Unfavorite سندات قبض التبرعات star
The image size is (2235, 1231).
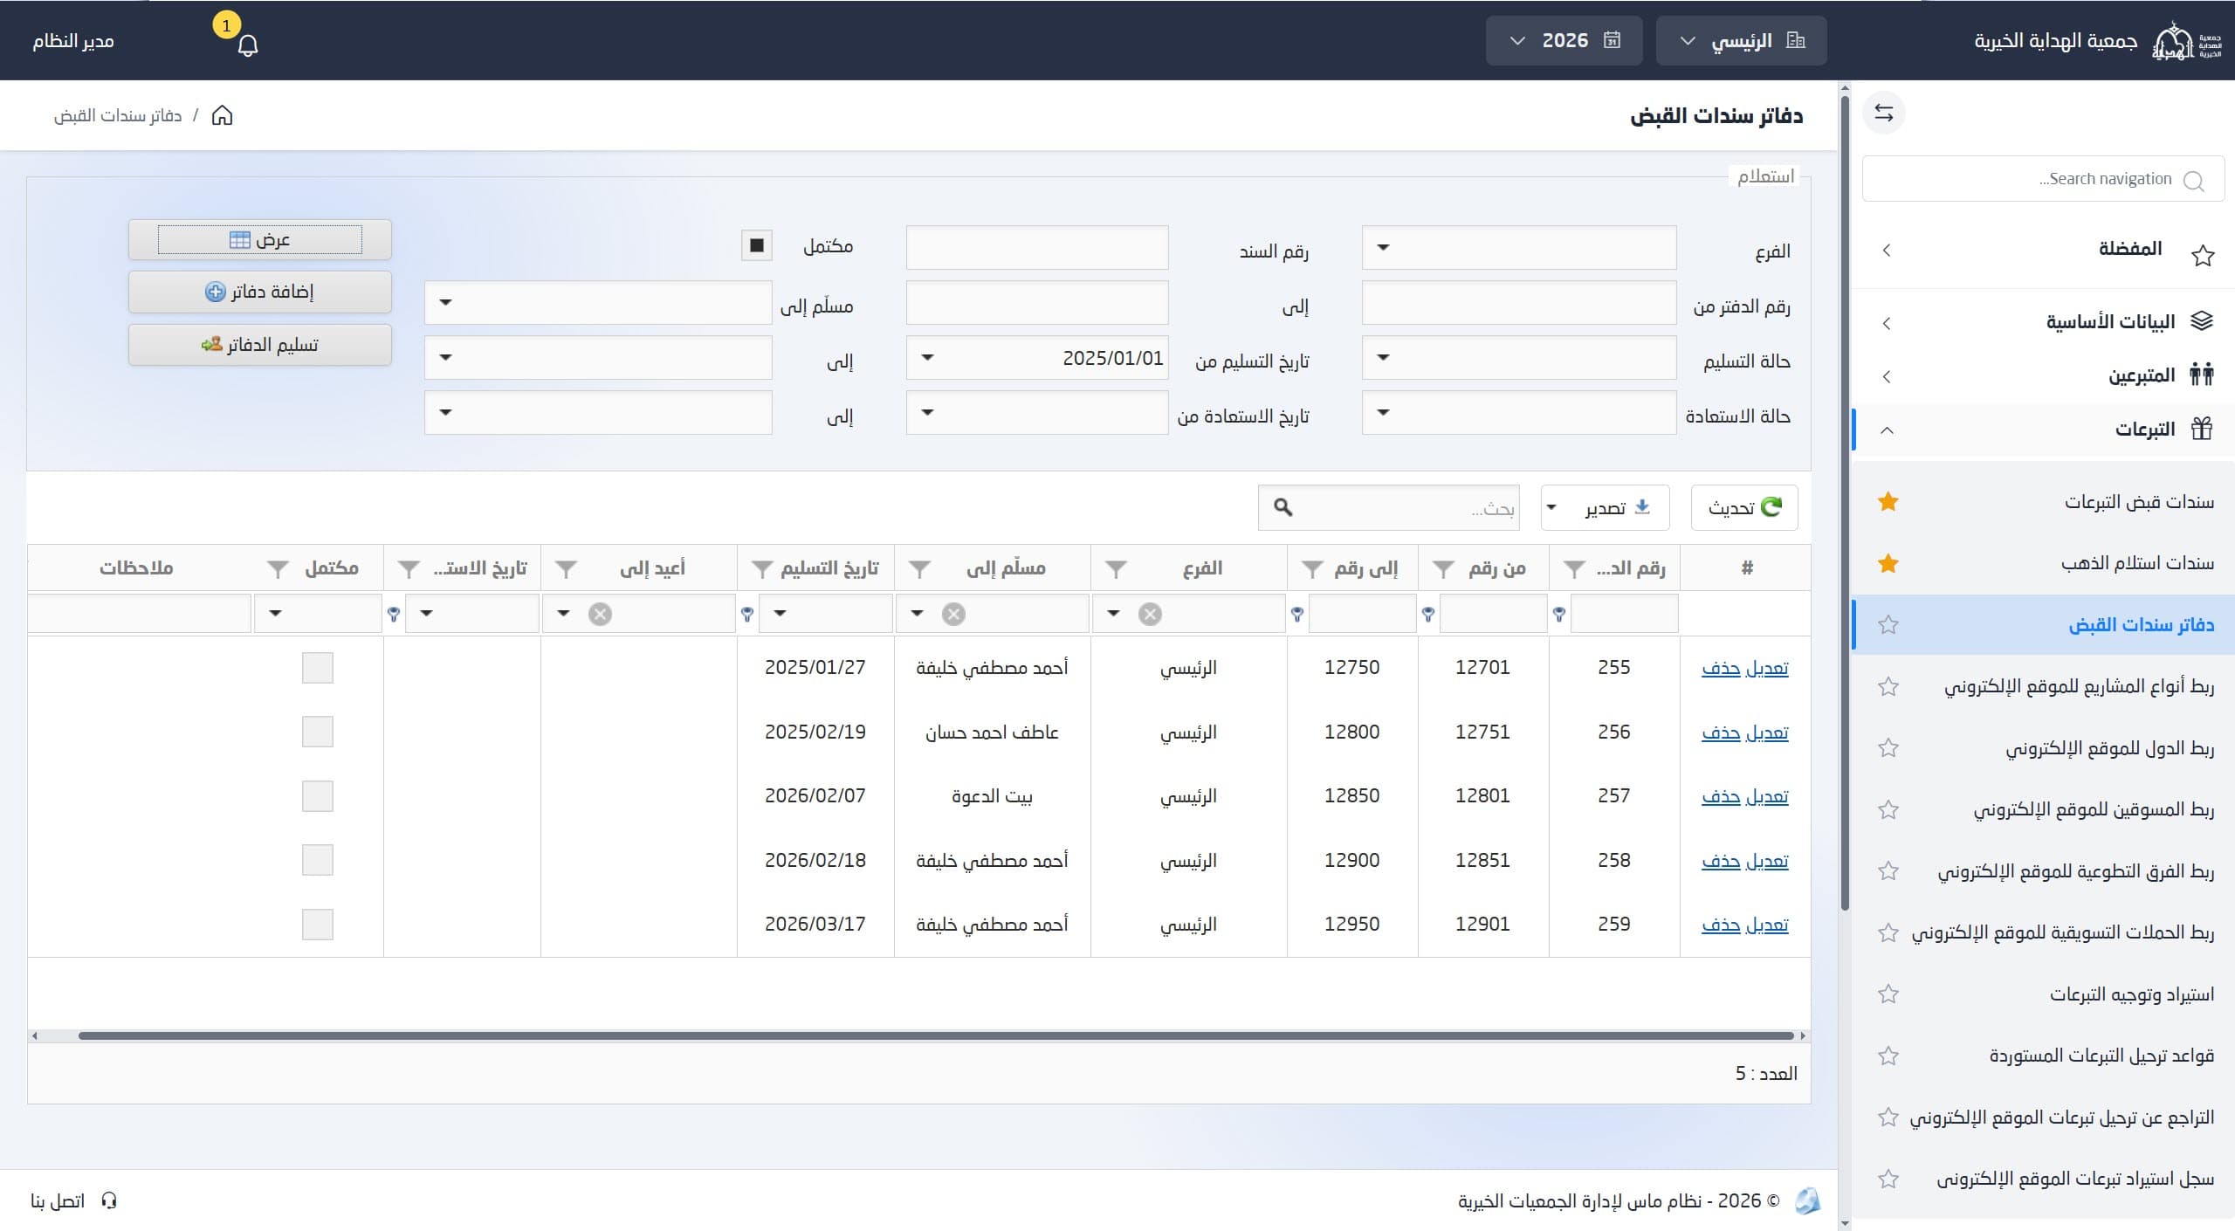1888,501
